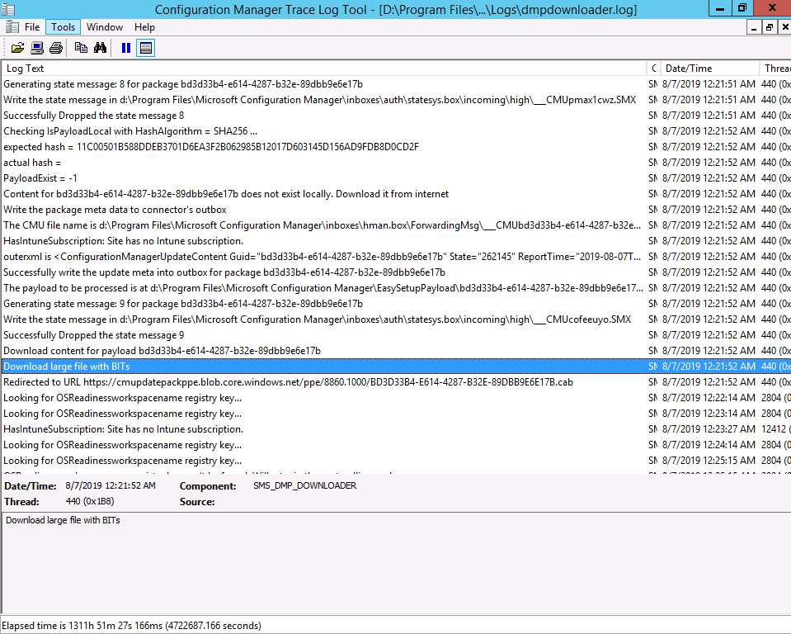Open the Help menu
Viewport: 791px width, 634px height.
click(x=144, y=27)
